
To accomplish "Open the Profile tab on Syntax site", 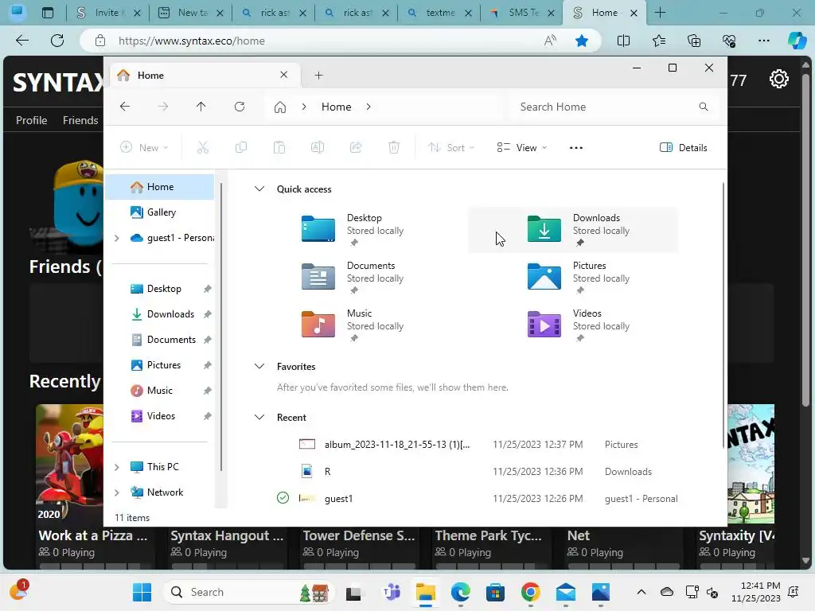I will (x=32, y=120).
